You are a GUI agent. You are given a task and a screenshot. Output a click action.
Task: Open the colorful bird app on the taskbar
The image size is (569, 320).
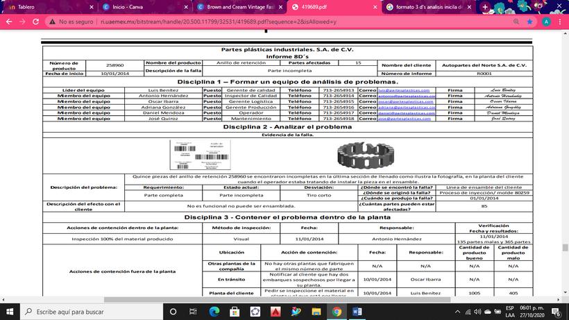[x=296, y=312]
